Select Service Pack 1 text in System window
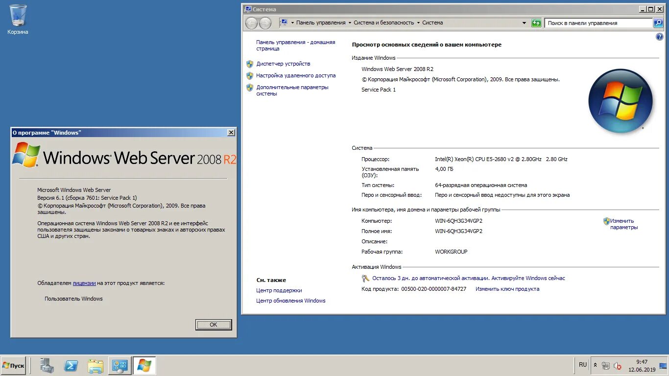Image resolution: width=669 pixels, height=376 pixels. click(x=379, y=90)
